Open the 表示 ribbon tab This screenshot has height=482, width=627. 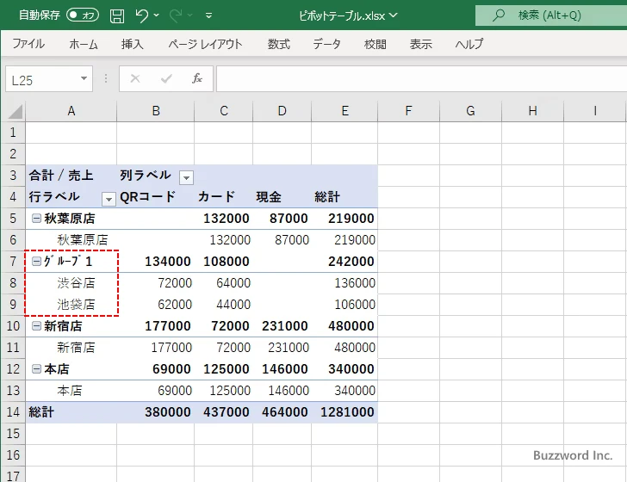click(x=420, y=44)
